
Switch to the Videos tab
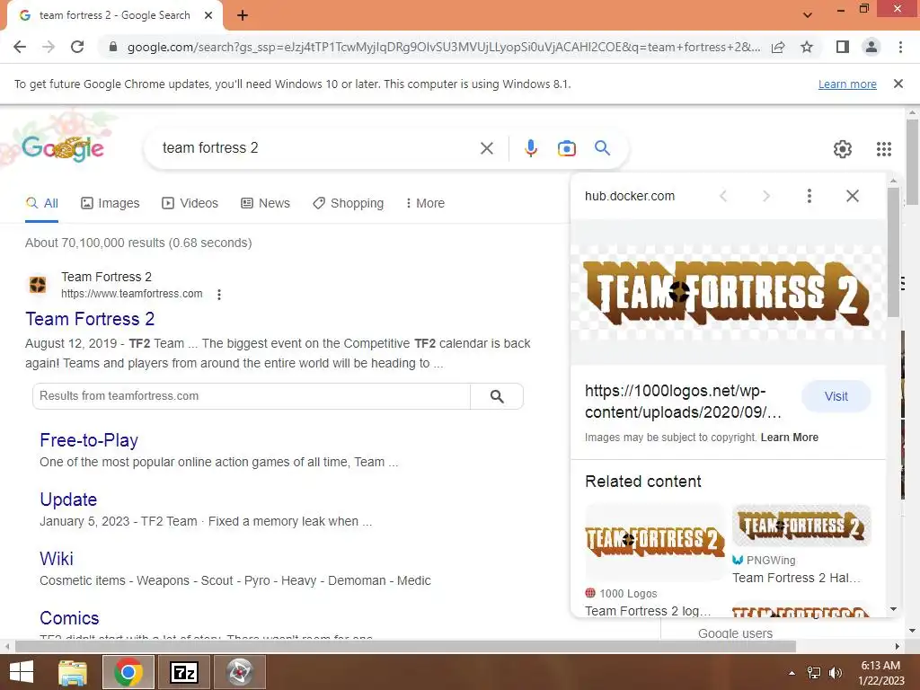tap(190, 203)
